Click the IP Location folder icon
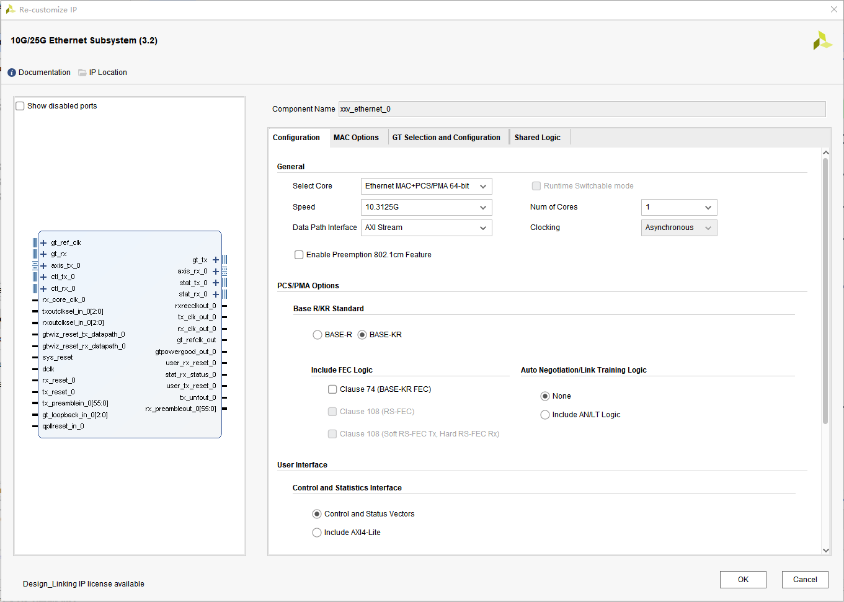The height and width of the screenshot is (602, 844). pyautogui.click(x=82, y=73)
